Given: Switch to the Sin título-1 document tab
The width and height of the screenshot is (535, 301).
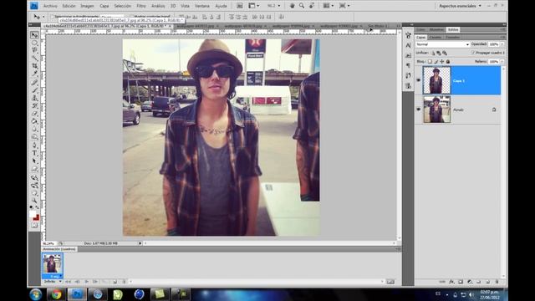Looking at the screenshot, I should 378,26.
